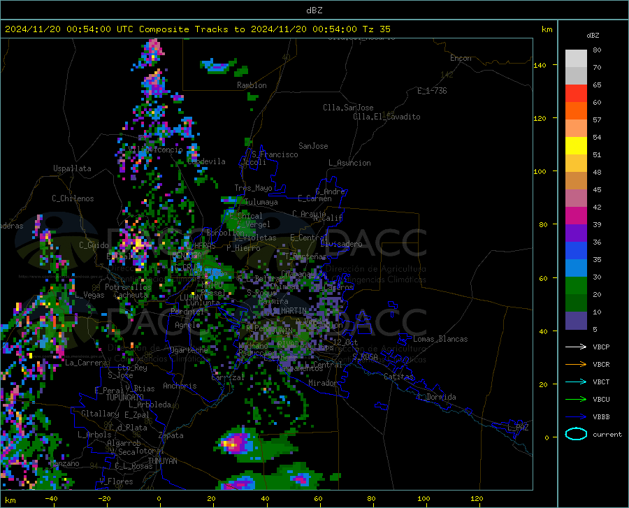The width and height of the screenshot is (629, 508).
Task: Click the blue VBBB arrow legend icon
Action: [576, 416]
